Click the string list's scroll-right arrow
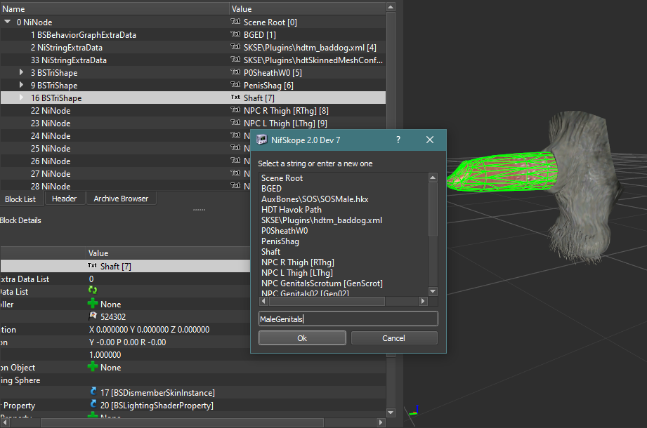 point(422,301)
